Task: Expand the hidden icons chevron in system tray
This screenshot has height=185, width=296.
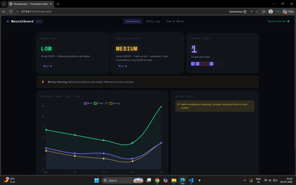Action: point(245,181)
